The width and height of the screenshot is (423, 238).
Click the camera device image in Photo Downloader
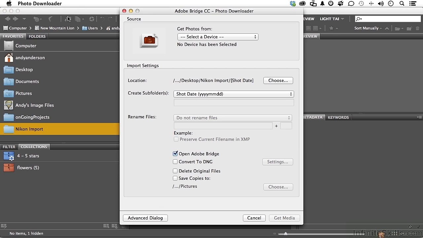coord(149,41)
